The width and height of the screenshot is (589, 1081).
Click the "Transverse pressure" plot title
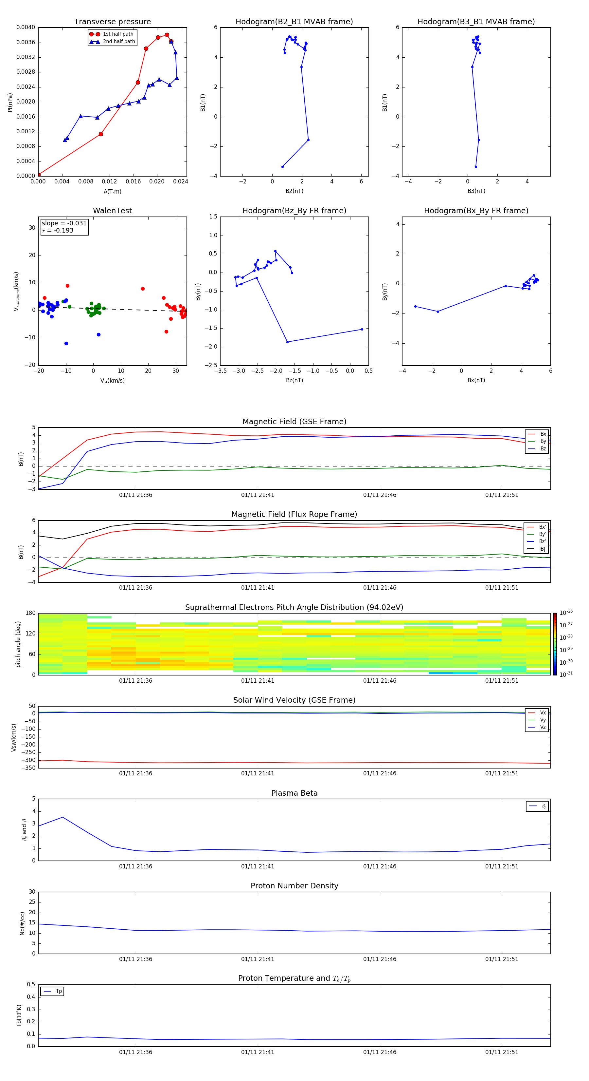(x=112, y=22)
